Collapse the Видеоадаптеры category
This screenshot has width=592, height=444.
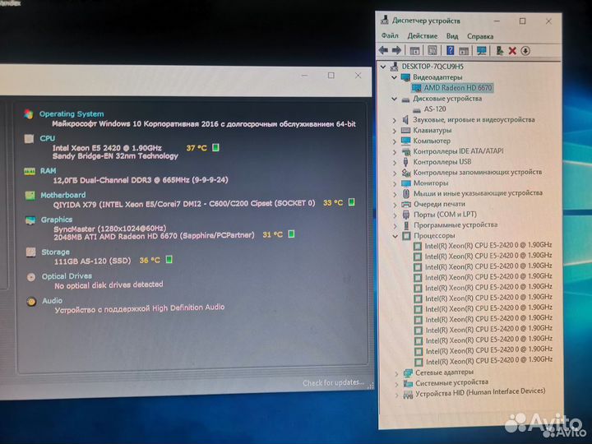[394, 77]
